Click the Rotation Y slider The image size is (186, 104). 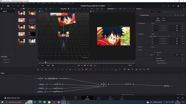coord(163,41)
